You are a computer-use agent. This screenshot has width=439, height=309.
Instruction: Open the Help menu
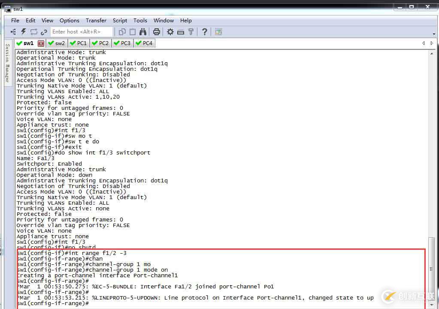click(186, 21)
